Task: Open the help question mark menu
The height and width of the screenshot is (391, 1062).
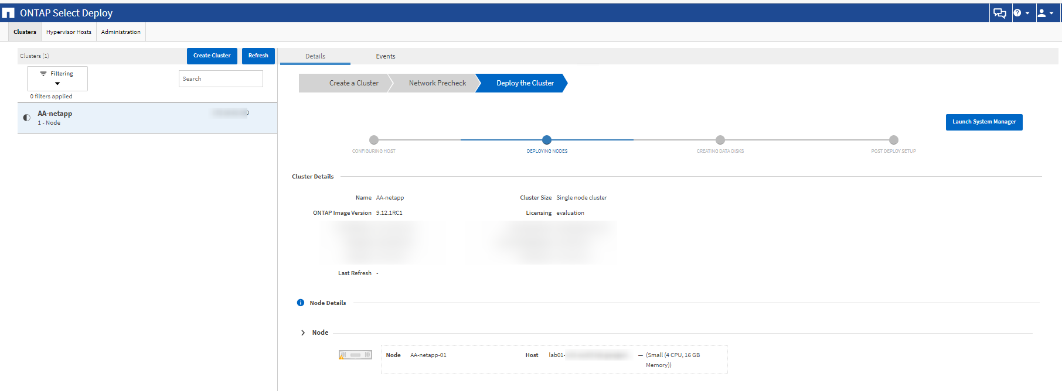Action: pyautogui.click(x=1021, y=13)
